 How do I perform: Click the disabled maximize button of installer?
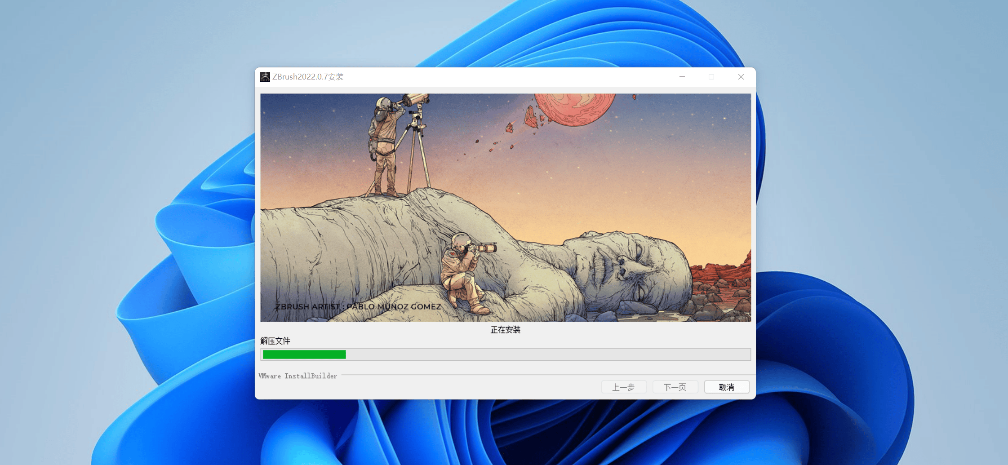[711, 77]
